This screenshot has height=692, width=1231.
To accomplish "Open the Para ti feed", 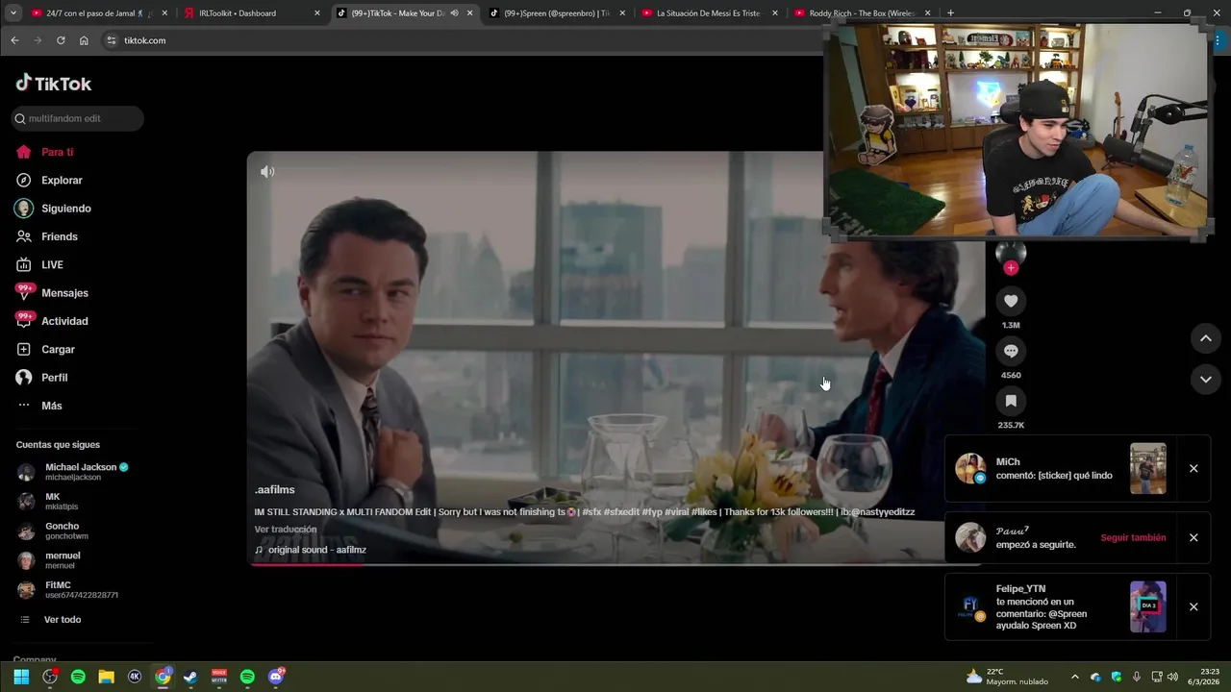I will 58,152.
